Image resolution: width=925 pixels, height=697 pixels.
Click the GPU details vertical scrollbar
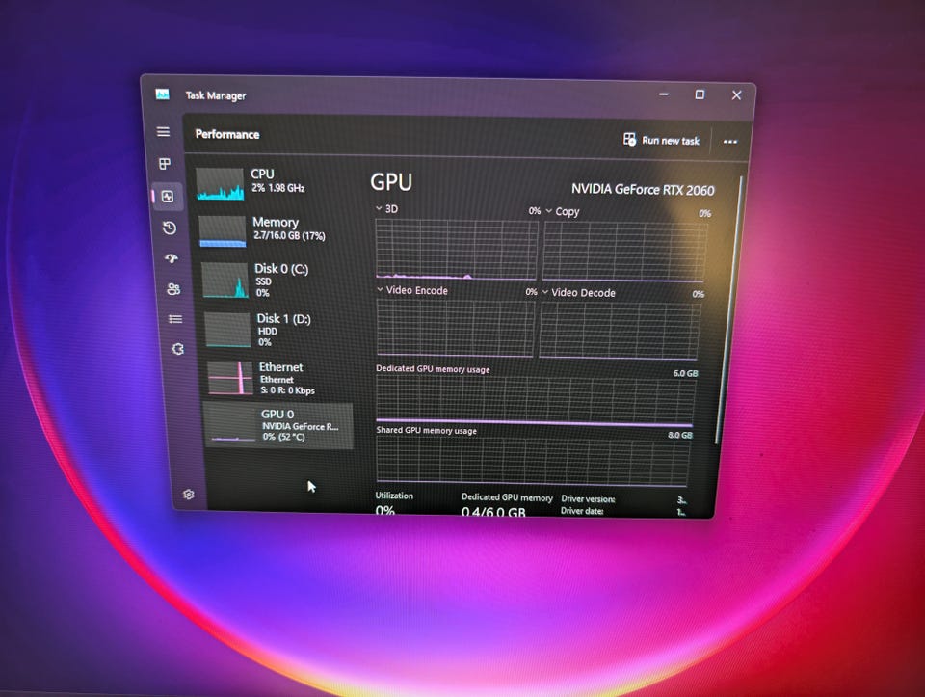[x=729, y=309]
